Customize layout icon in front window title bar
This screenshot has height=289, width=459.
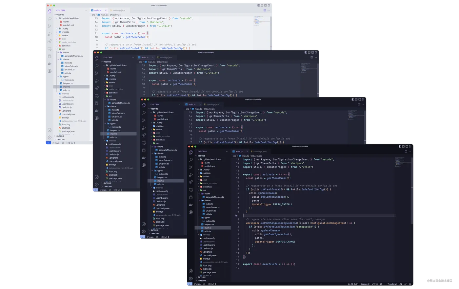410,147
